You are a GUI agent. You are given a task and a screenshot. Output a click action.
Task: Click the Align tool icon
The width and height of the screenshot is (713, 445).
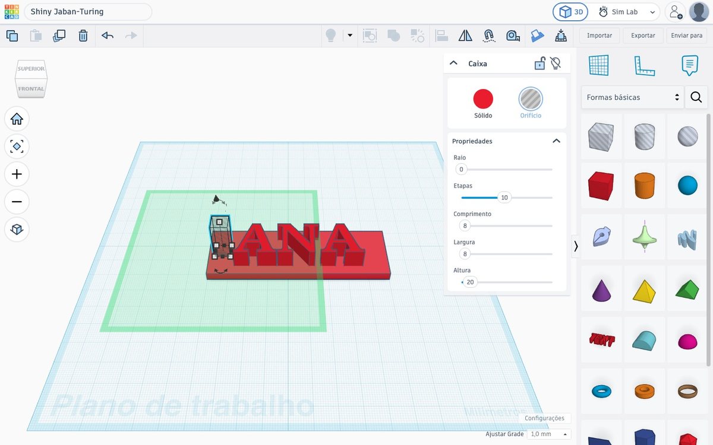(x=441, y=36)
